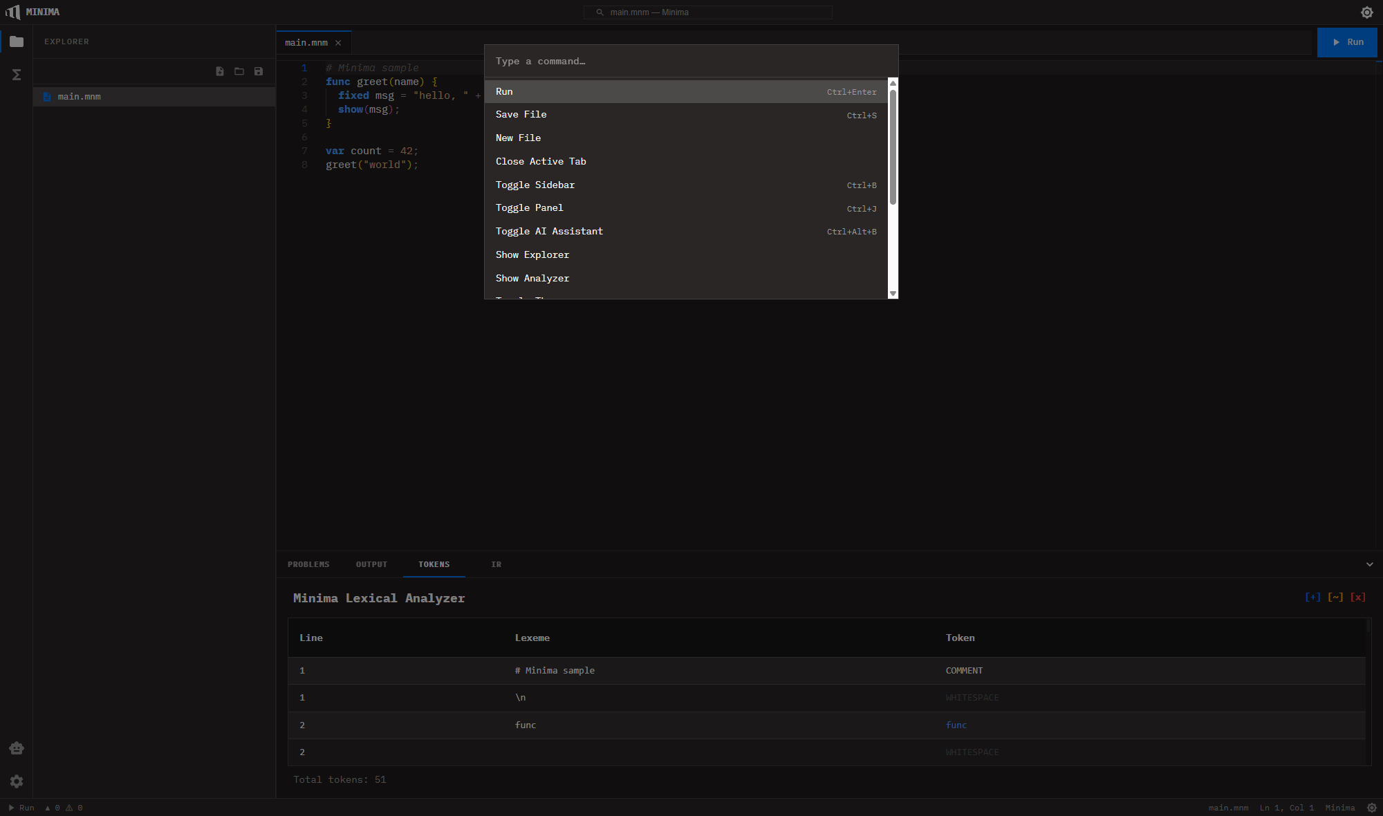Click the warnings count in status bar
Viewport: 1383px width, 816px height.
pyautogui.click(x=74, y=808)
